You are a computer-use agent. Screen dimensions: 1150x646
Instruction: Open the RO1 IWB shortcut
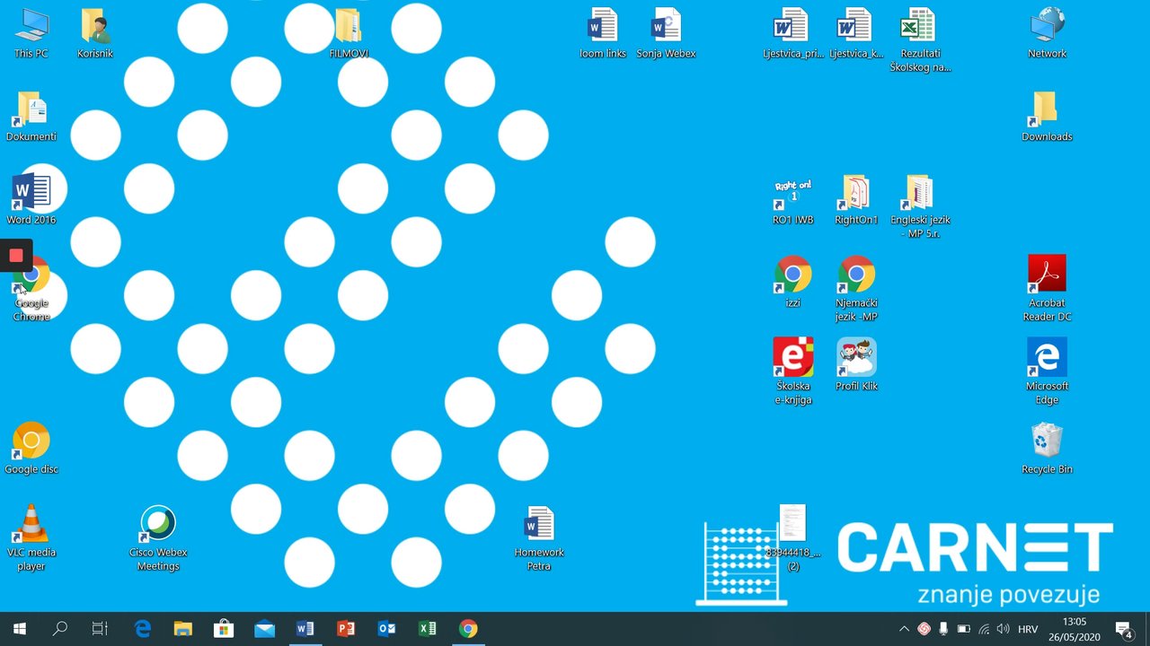(792, 199)
